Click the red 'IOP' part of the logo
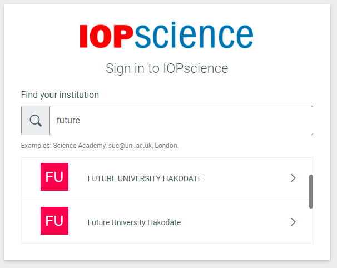This screenshot has height=268, width=337. coord(107,36)
